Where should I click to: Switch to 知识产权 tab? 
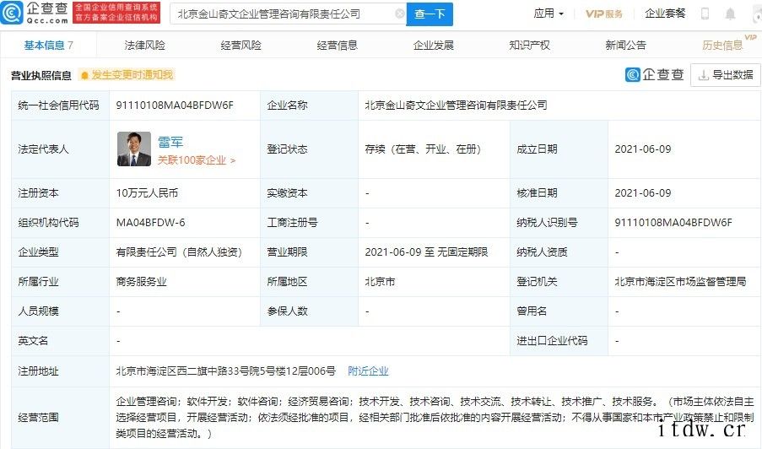529,46
